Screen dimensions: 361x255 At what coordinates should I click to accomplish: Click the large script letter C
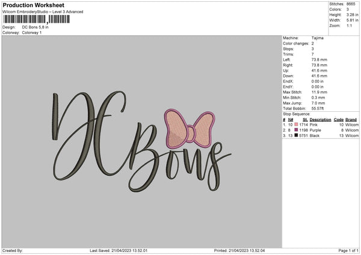(x=111, y=132)
